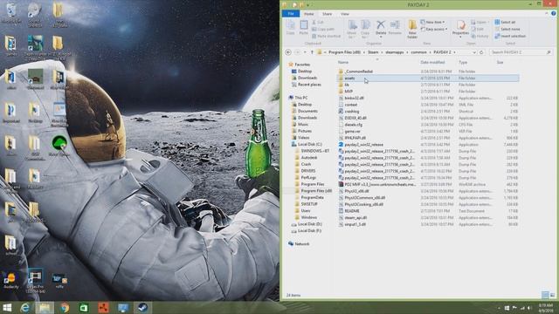The width and height of the screenshot is (559, 314).
Task: Switch to the Home ribbon tab
Action: 308,14
